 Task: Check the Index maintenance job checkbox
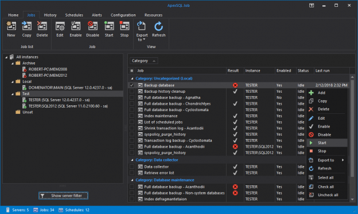pyautogui.click(x=132, y=116)
